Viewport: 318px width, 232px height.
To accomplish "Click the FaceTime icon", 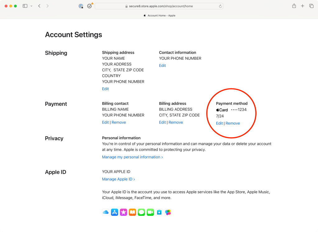I will 150,212.
